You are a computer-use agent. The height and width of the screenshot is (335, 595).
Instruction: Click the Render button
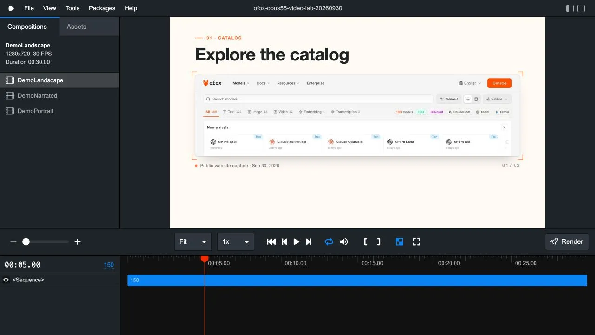567,241
